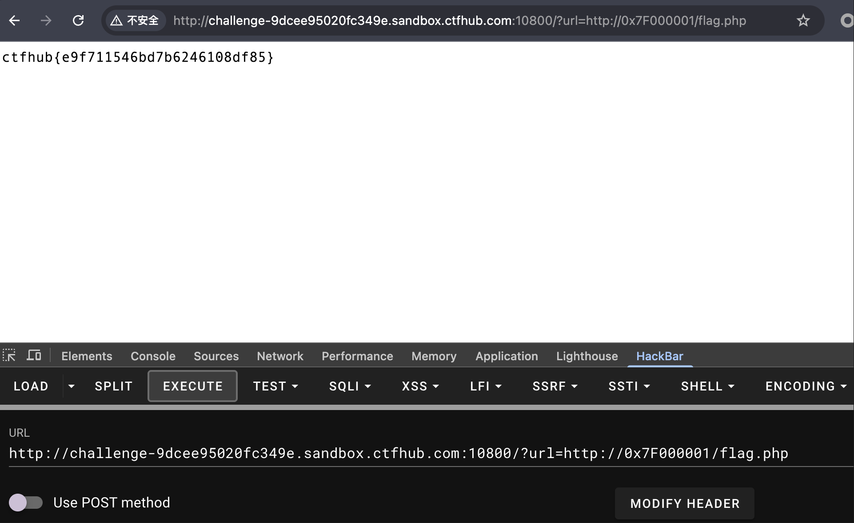Activate the inspect element picker icon
The image size is (854, 523).
click(9, 356)
